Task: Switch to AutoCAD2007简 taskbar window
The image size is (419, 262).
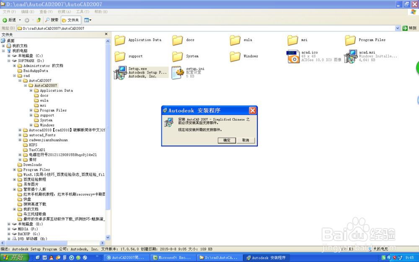Action: point(126,258)
